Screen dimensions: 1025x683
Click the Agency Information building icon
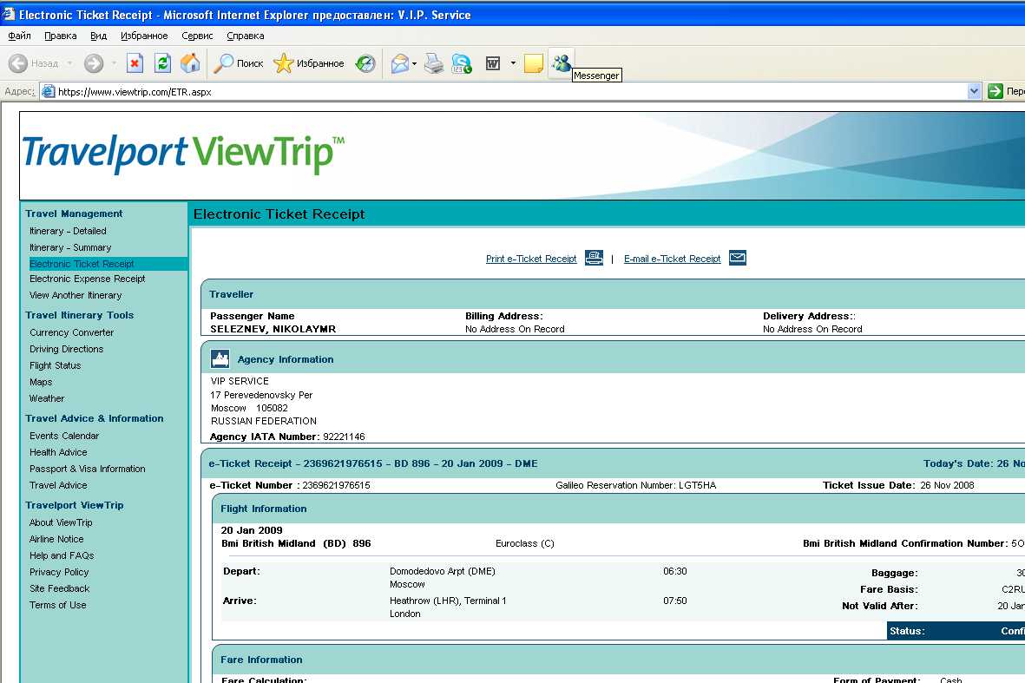tap(220, 358)
